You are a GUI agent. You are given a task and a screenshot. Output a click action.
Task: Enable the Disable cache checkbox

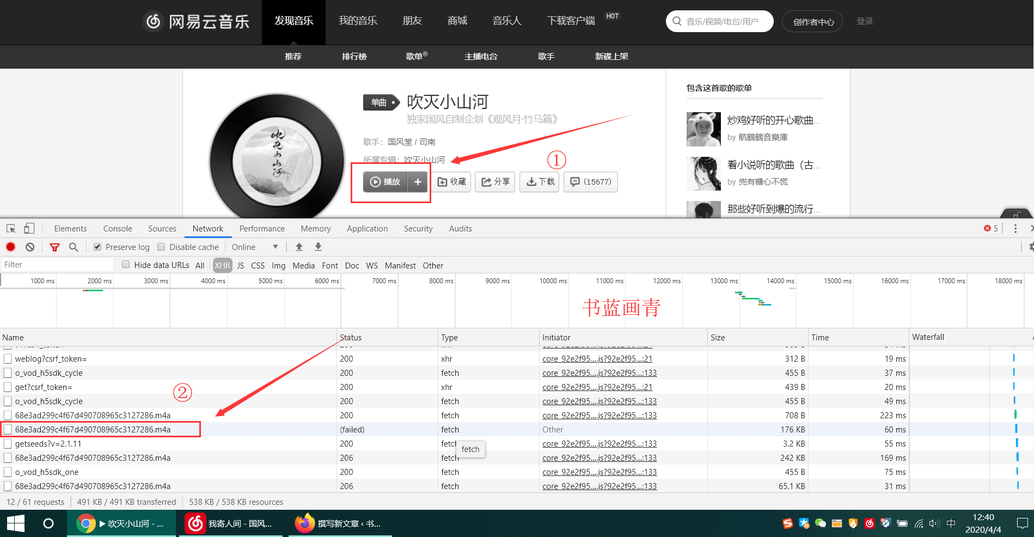pyautogui.click(x=161, y=247)
